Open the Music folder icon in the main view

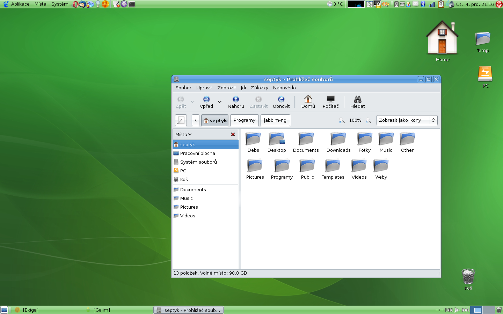(386, 142)
